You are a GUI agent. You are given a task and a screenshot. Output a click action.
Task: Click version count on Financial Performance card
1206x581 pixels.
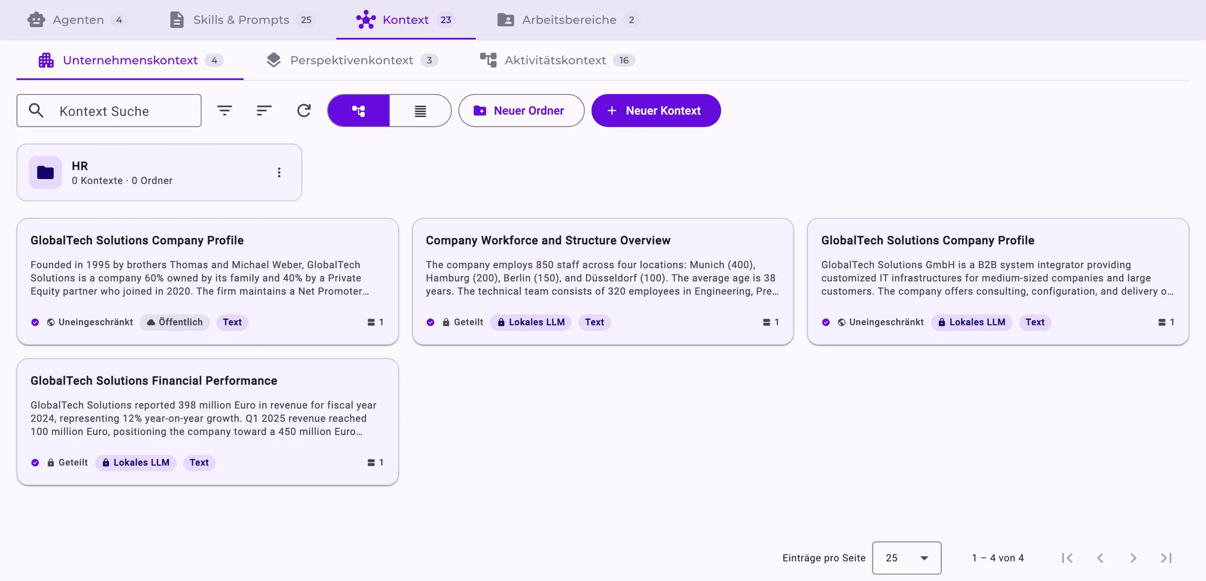tap(376, 463)
